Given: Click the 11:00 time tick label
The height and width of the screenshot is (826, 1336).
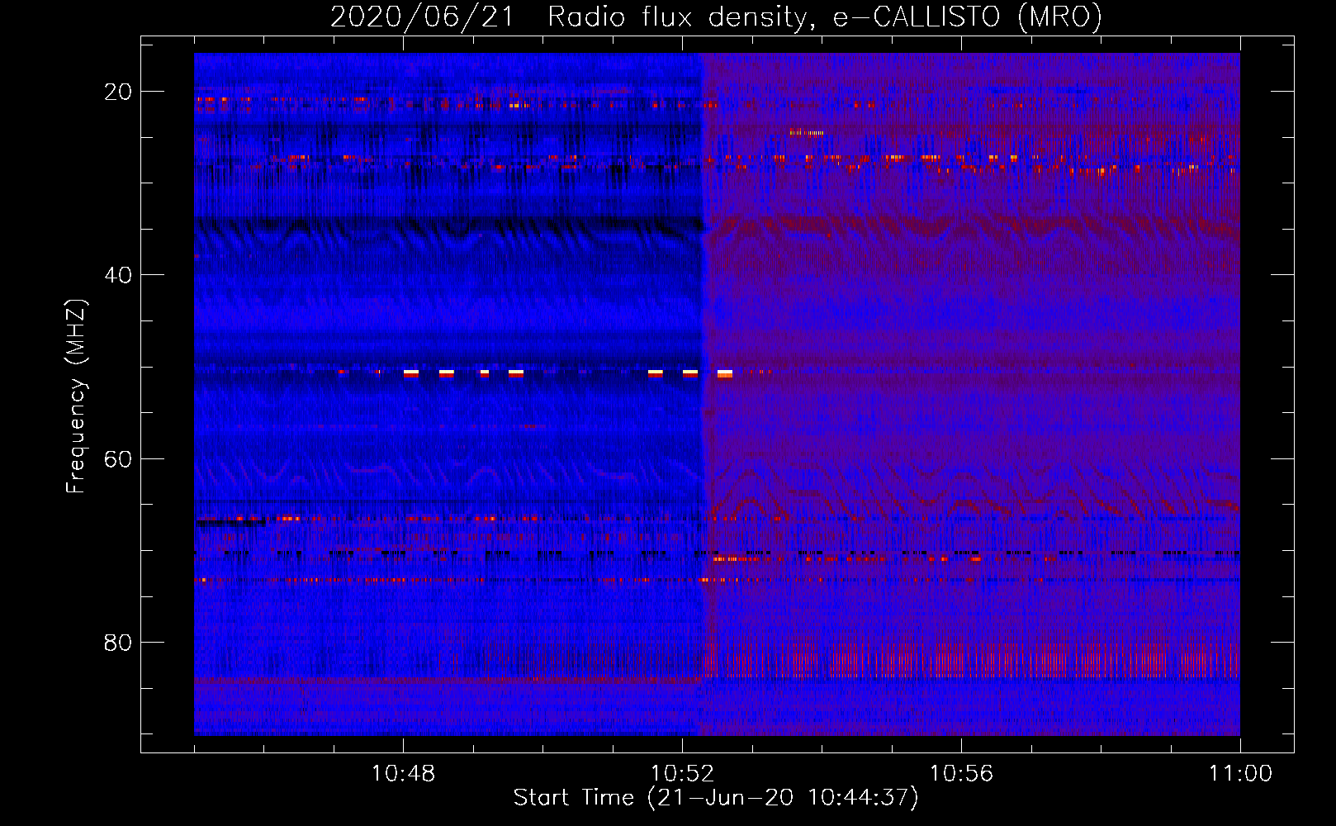Looking at the screenshot, I should coord(1240,774).
